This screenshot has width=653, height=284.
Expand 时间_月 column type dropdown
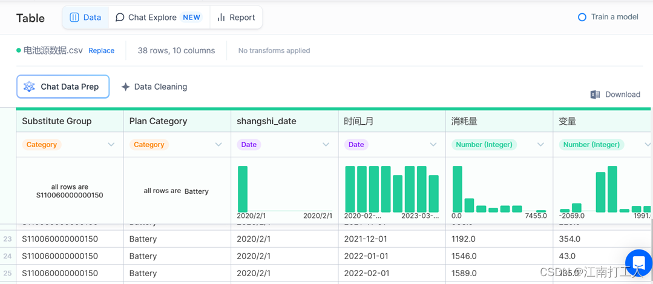coord(433,145)
